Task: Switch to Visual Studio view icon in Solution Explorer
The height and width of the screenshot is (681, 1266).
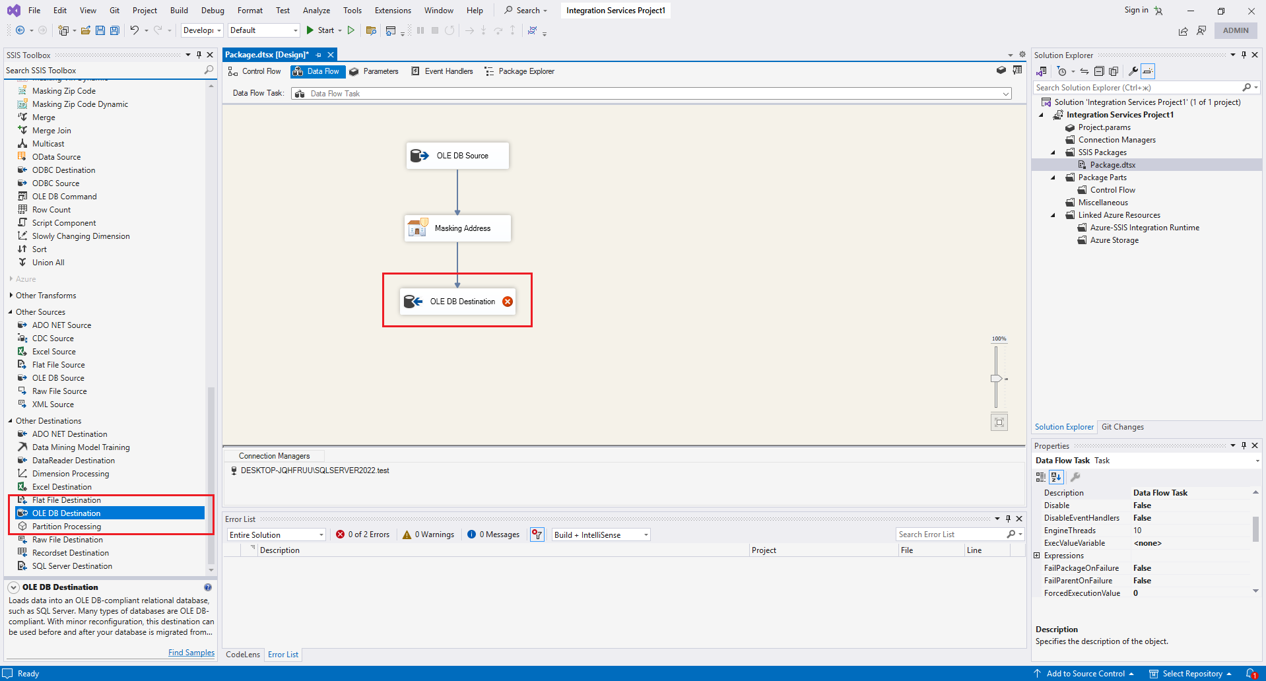Action: click(x=1042, y=71)
